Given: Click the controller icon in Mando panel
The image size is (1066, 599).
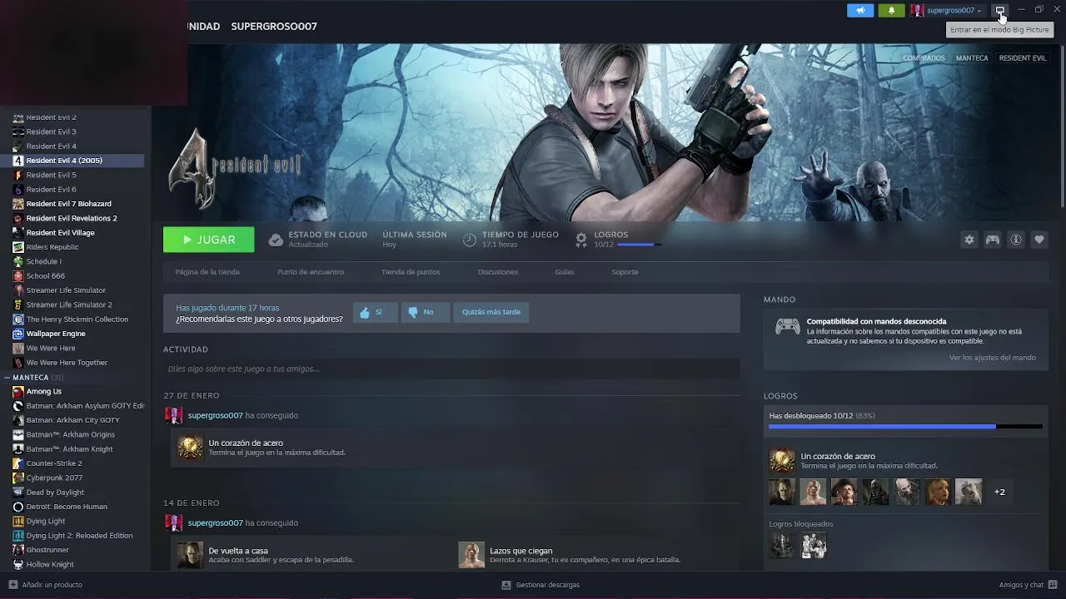Looking at the screenshot, I should (788, 327).
